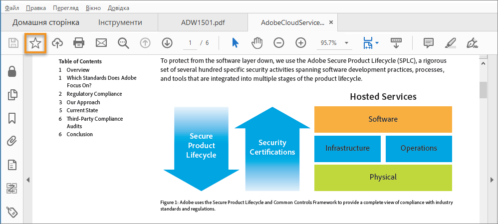The width and height of the screenshot is (498, 224).
Task: Click 'Security Certifications' arrow text
Action: [272, 148]
